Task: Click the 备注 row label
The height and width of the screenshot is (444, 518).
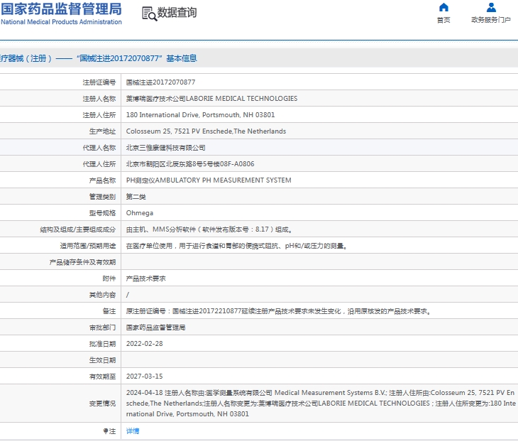Action: pyautogui.click(x=109, y=311)
